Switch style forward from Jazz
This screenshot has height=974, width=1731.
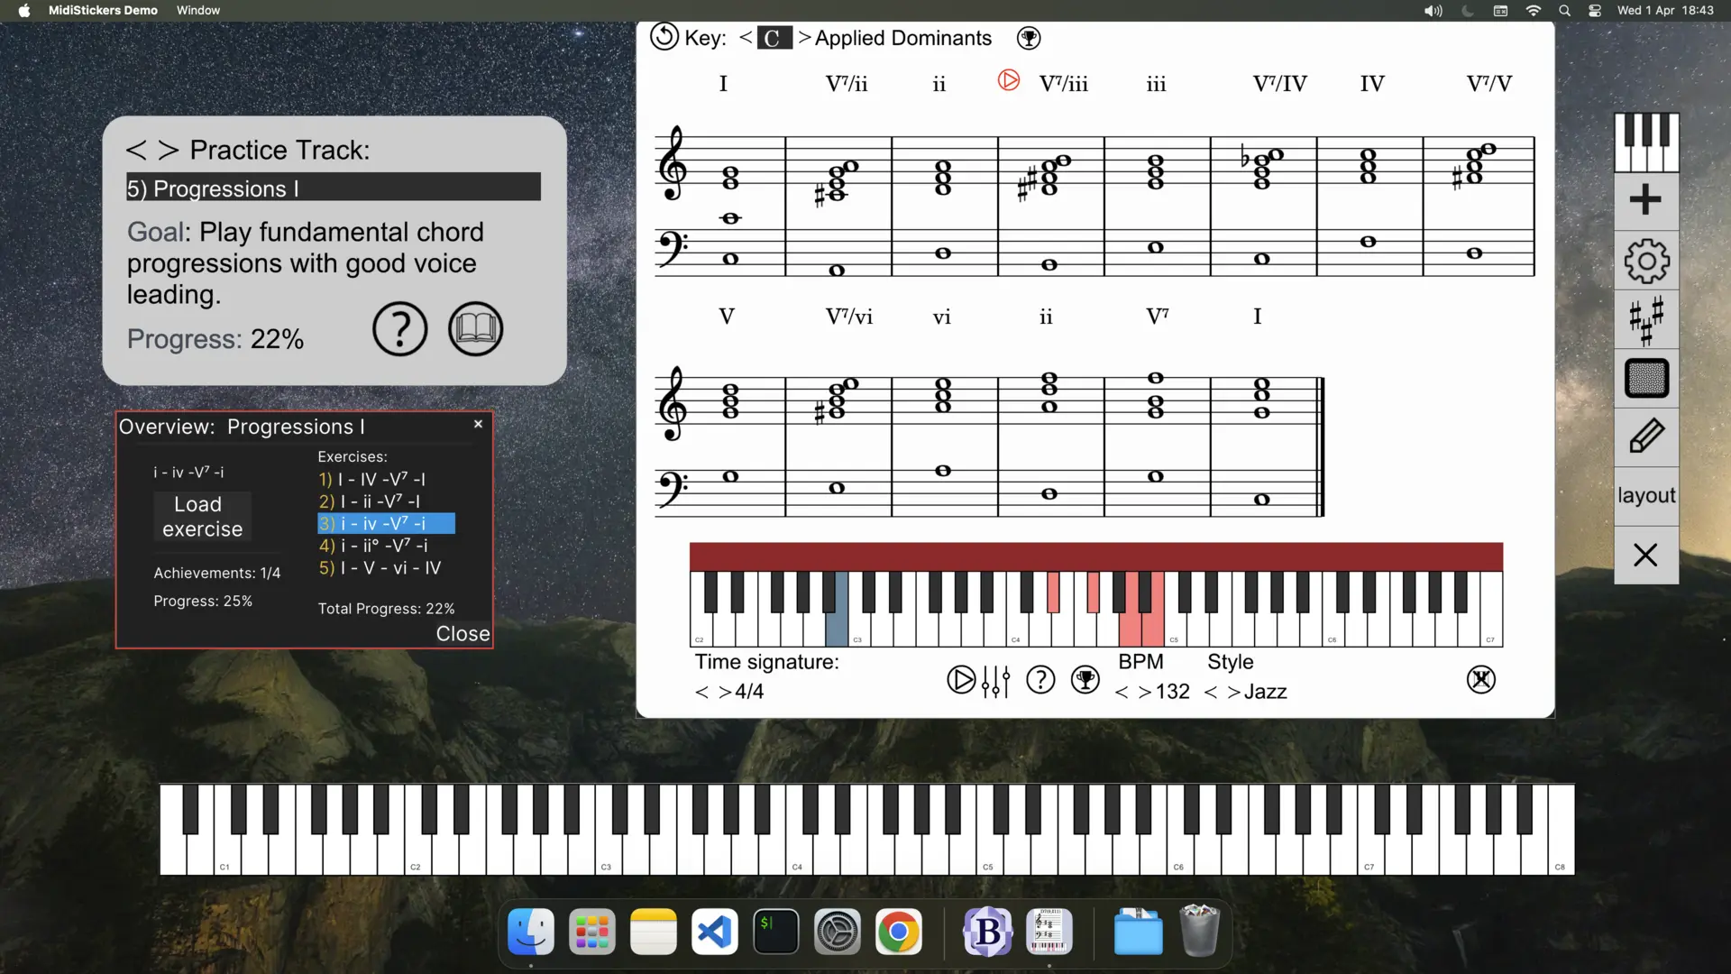[x=1234, y=692]
